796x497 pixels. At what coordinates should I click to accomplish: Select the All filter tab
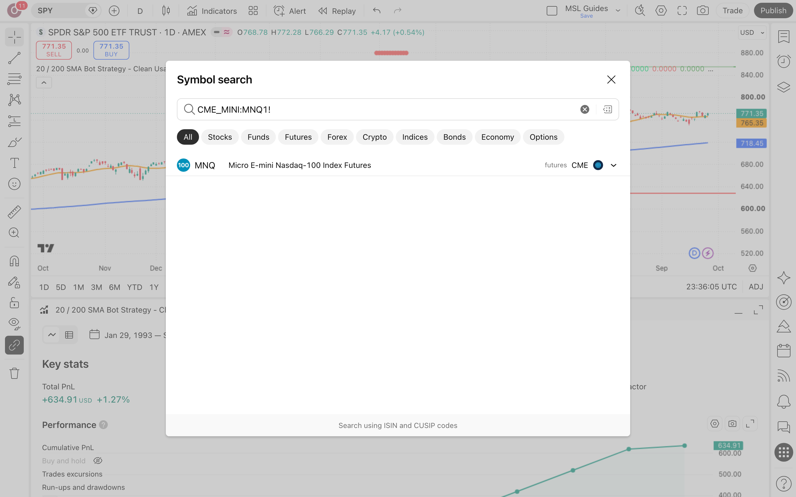[188, 137]
